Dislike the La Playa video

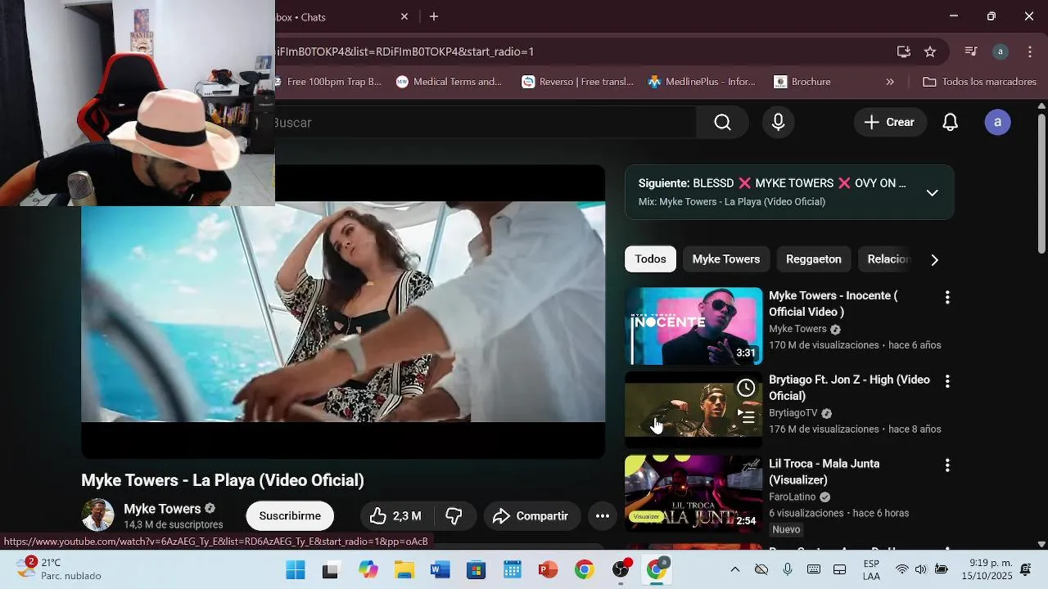tap(454, 516)
